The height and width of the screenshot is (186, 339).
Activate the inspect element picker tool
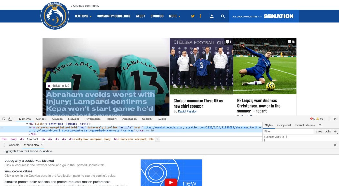[x=4, y=119]
